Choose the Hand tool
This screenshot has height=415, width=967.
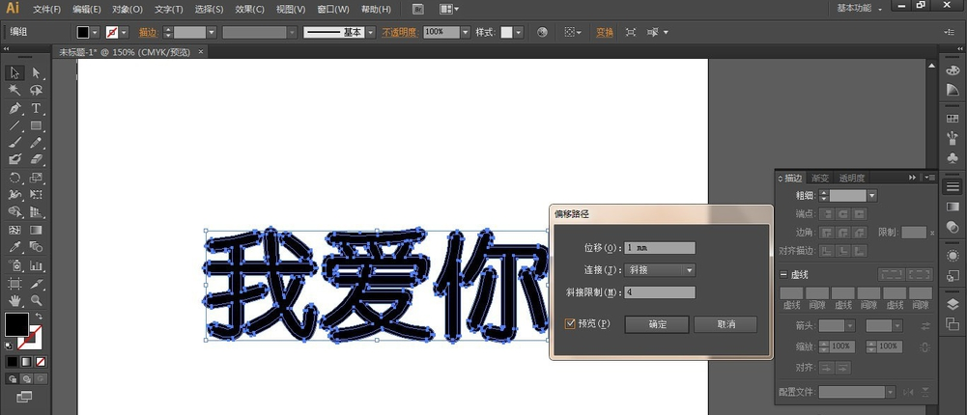coord(14,300)
